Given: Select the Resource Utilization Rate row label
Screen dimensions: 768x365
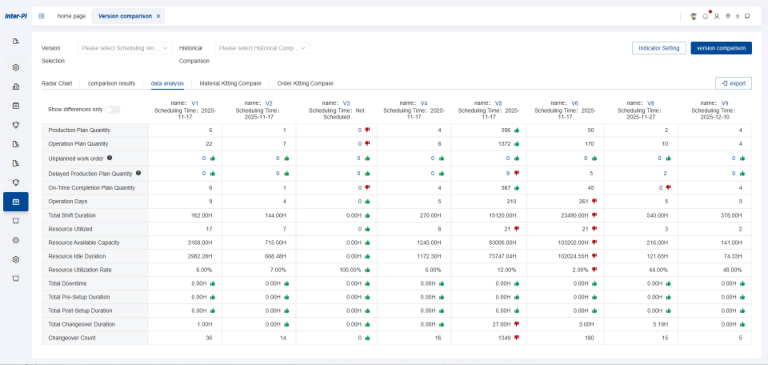Looking at the screenshot, I should (80, 270).
